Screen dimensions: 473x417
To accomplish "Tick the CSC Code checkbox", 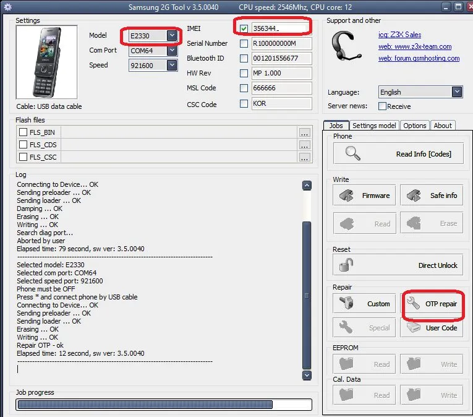I will 244,103.
